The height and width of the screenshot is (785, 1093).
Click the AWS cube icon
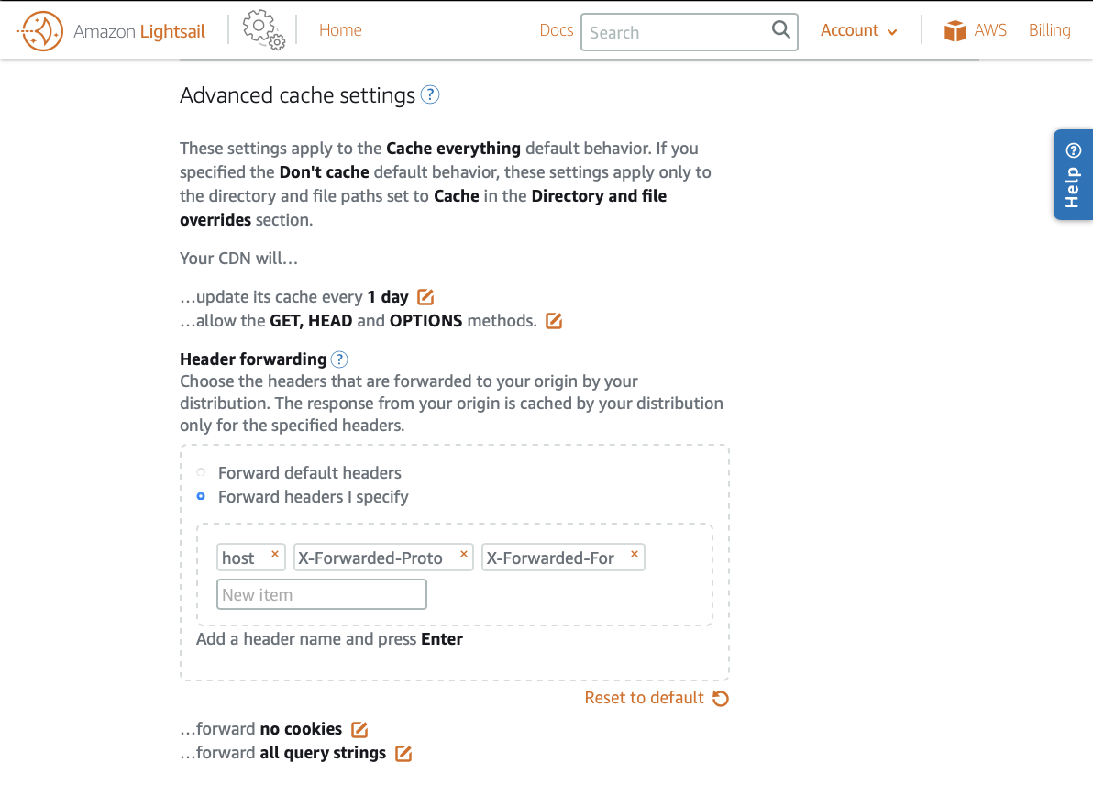(955, 31)
